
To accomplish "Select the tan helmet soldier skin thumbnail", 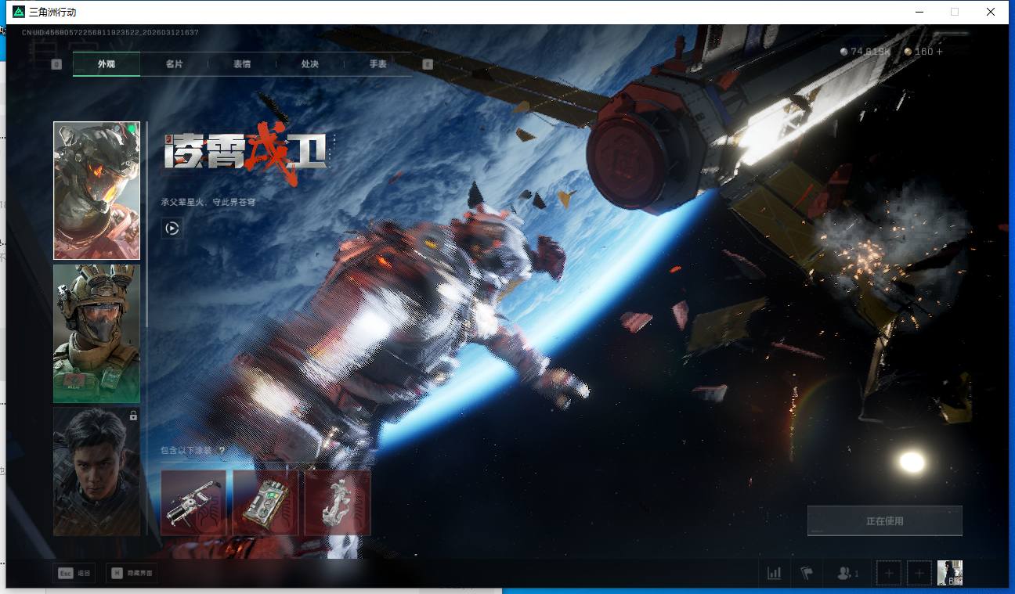I will click(96, 333).
